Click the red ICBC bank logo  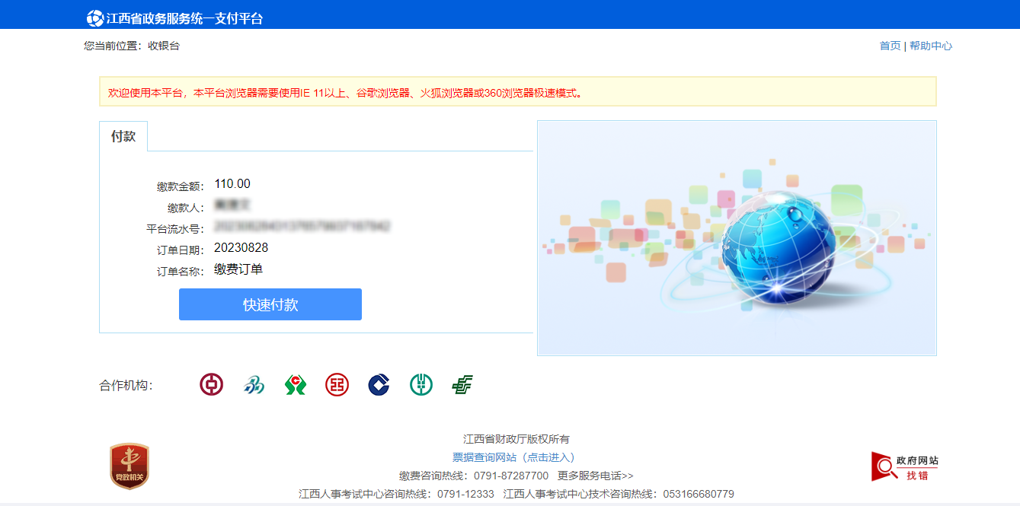(337, 385)
